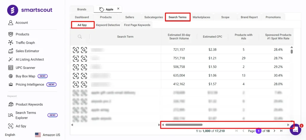Open the Products sidebar icon
This screenshot has height=140, width=306.
10,34
